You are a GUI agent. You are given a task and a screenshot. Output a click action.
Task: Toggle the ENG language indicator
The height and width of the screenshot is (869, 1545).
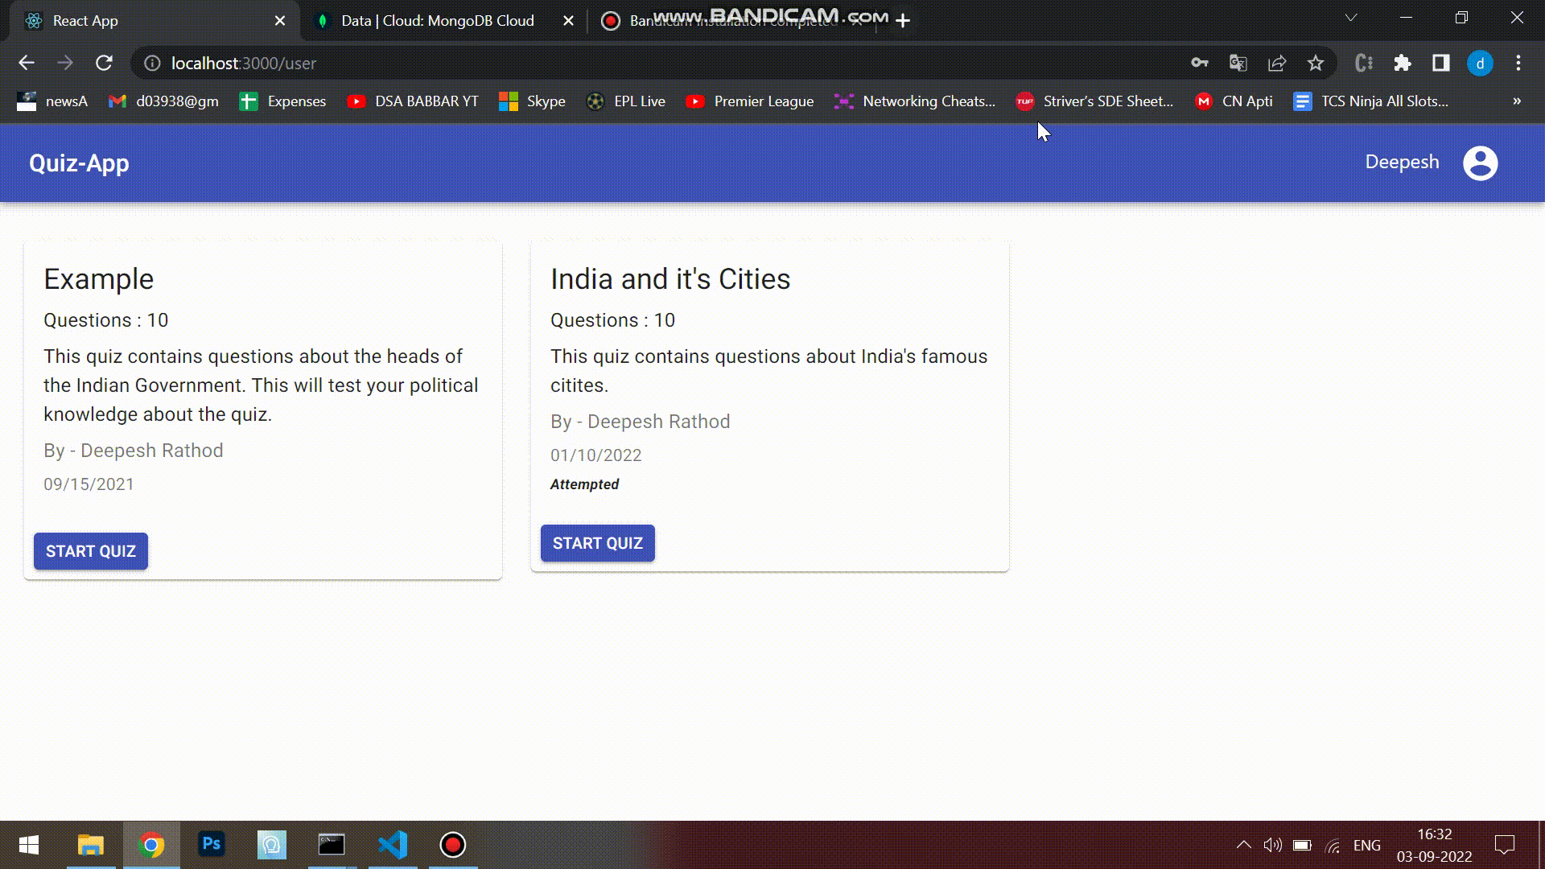(x=1366, y=845)
